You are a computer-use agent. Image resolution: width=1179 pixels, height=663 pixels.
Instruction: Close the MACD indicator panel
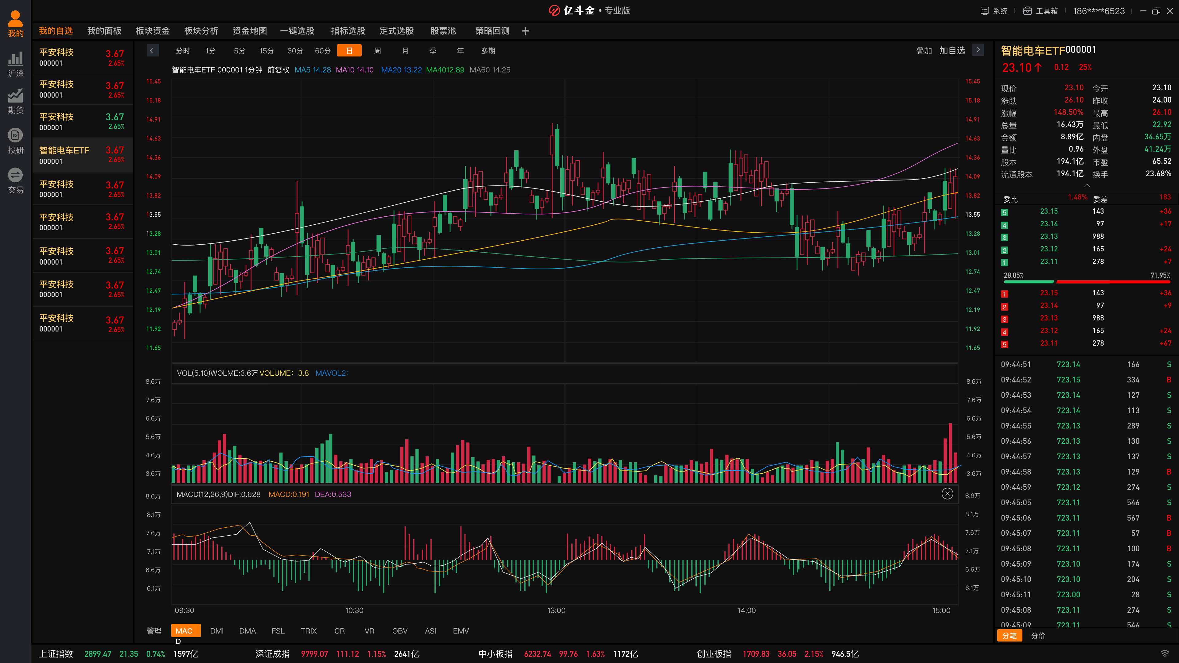(x=947, y=494)
